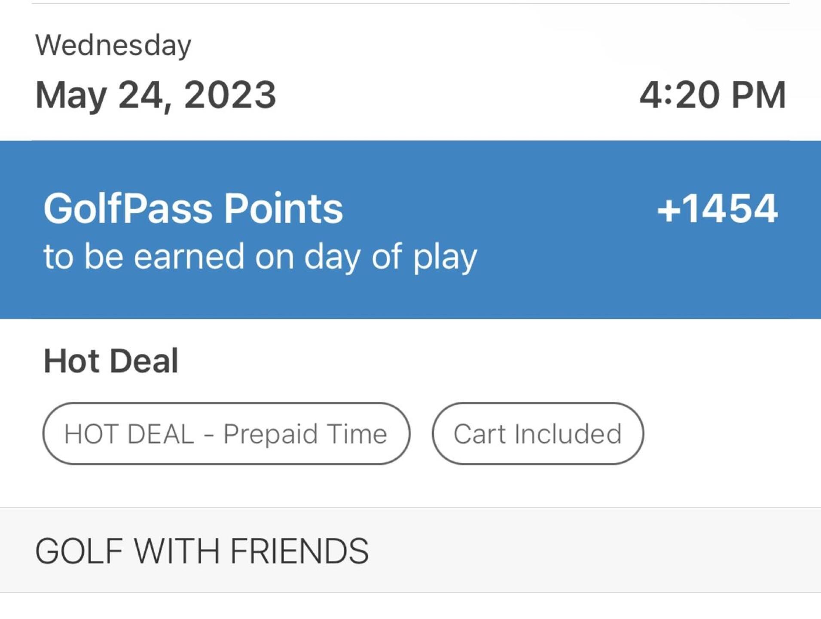Image resolution: width=821 pixels, height=619 pixels.
Task: Tap the Cart Included tag
Action: coord(537,433)
